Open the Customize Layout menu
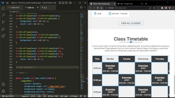The width and height of the screenshot is (175, 98). pyautogui.click(x=70, y=3)
